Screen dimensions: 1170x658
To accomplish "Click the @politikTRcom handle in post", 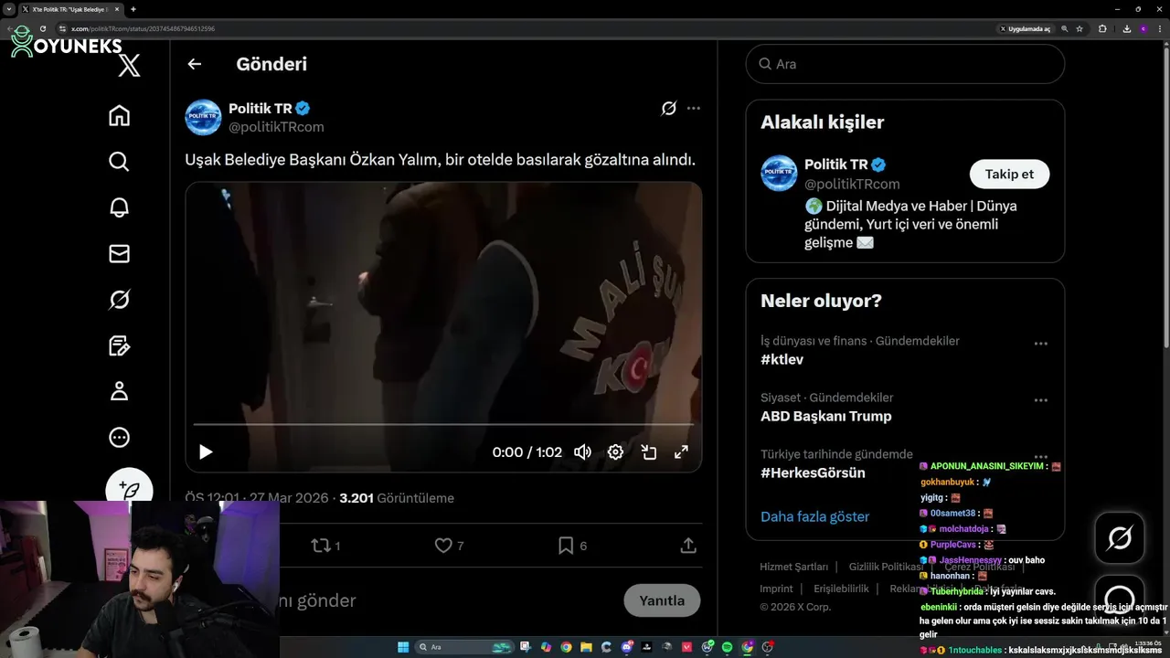I will (276, 127).
